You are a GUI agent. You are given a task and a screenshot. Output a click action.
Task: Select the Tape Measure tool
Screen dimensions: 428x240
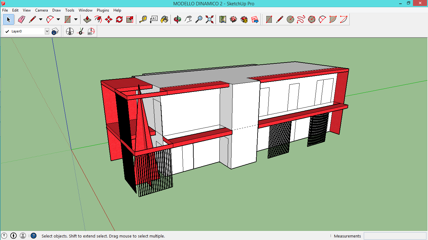[x=144, y=19]
